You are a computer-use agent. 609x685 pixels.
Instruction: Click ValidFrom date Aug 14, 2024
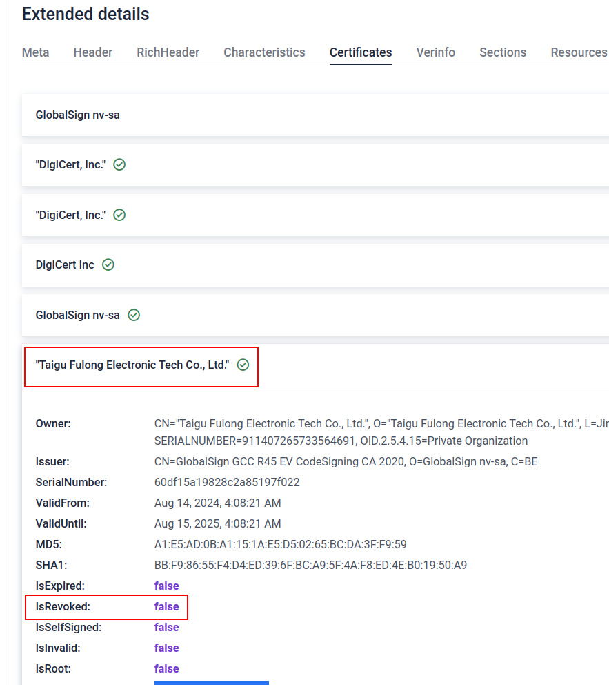point(218,503)
